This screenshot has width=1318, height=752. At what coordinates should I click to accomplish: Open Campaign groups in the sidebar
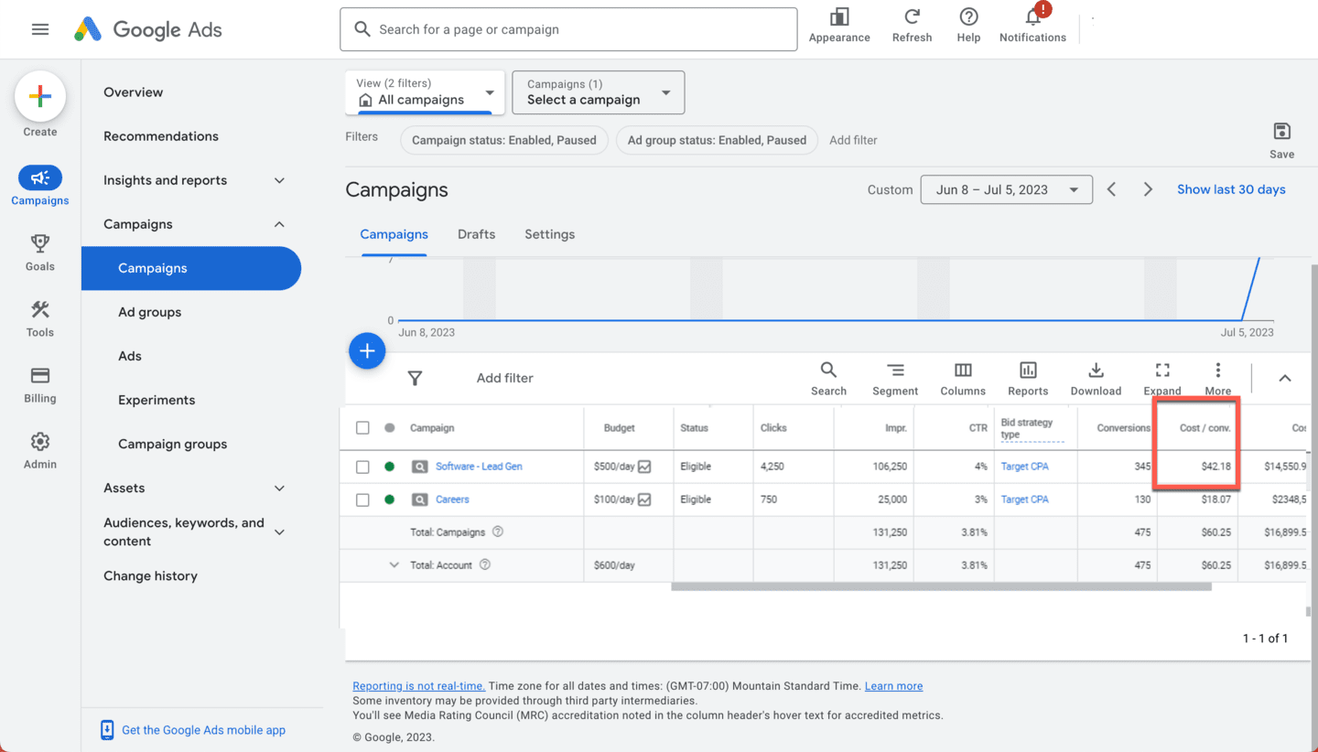[x=172, y=444]
